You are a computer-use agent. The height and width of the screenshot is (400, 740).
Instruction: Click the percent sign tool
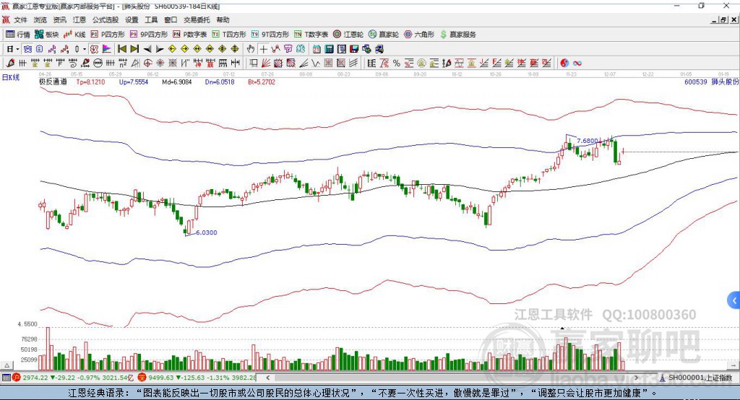397,63
